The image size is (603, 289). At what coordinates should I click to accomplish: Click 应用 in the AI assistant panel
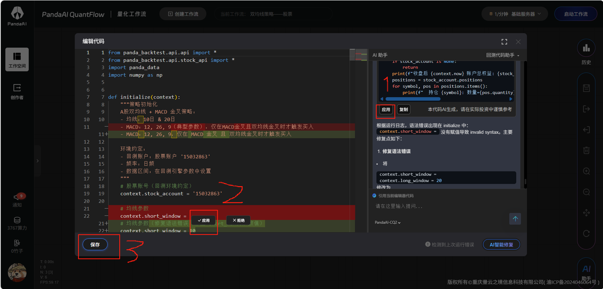386,109
